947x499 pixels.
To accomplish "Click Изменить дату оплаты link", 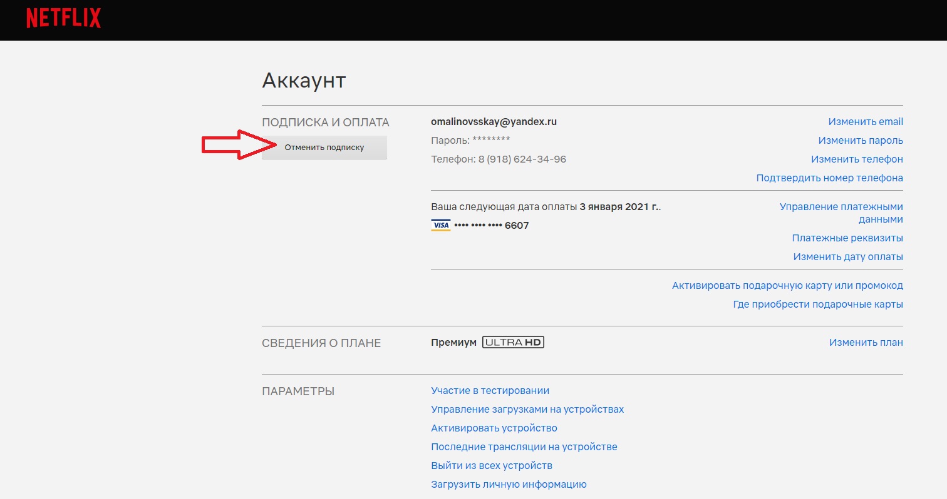I will pyautogui.click(x=848, y=257).
